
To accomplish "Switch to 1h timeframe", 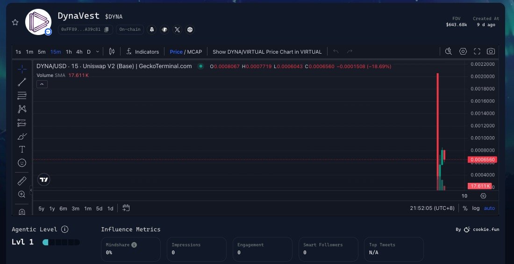I will coord(69,52).
